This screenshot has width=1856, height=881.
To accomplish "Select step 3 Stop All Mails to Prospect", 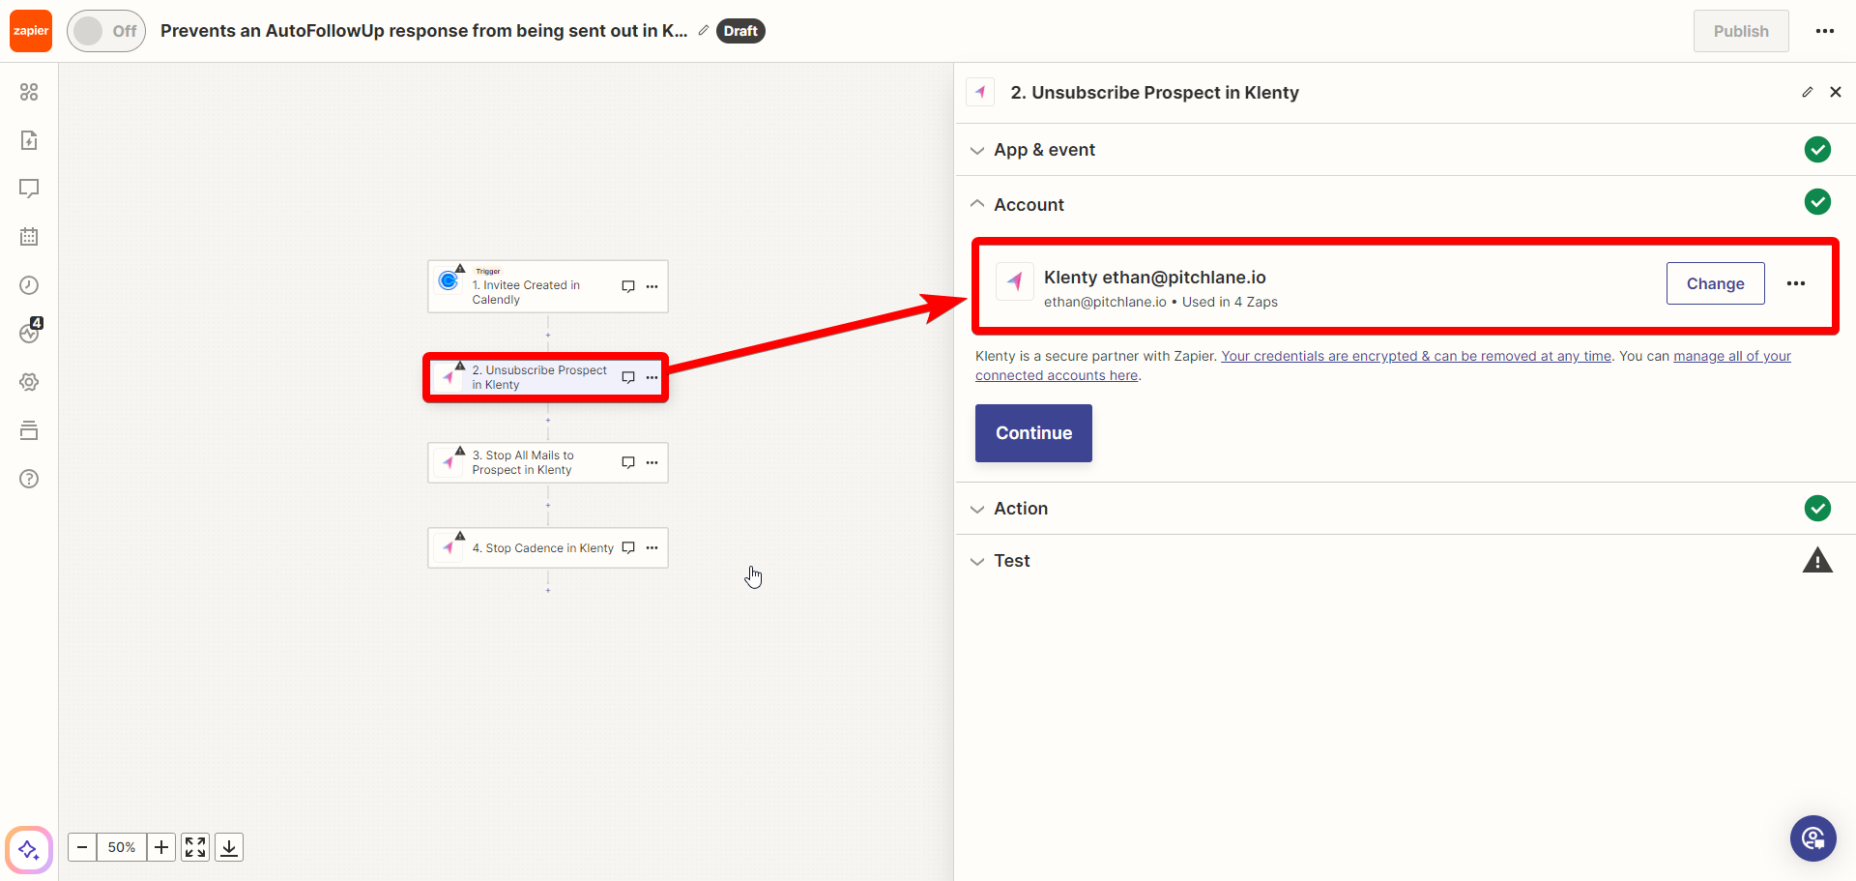I will point(548,462).
